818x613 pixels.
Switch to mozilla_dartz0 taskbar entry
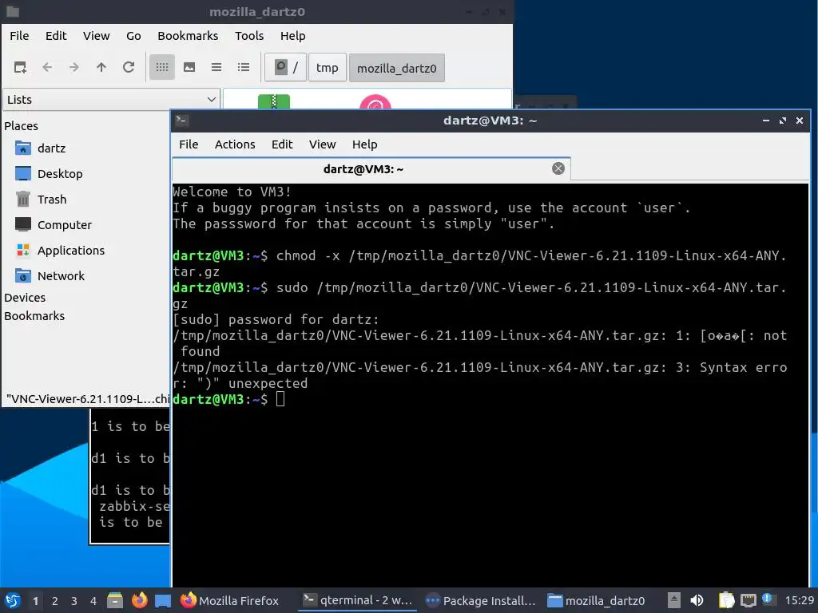pyautogui.click(x=596, y=600)
